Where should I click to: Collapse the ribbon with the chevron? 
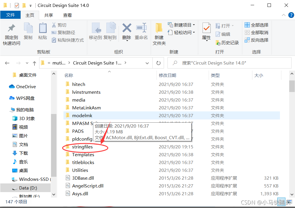coord(283,15)
